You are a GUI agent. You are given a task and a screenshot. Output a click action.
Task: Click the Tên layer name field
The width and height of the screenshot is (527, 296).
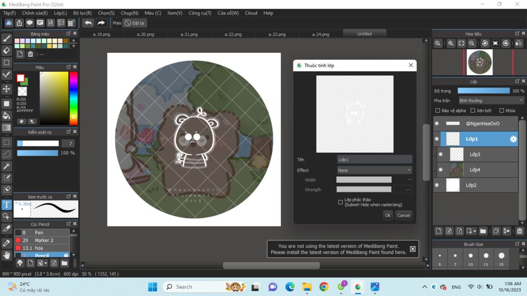375,159
